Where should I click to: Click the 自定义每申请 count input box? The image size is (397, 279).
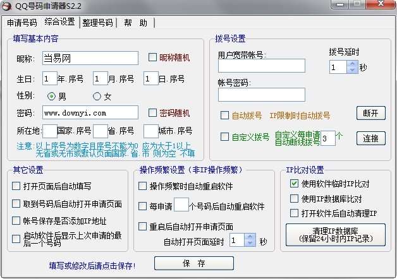(x=328, y=138)
